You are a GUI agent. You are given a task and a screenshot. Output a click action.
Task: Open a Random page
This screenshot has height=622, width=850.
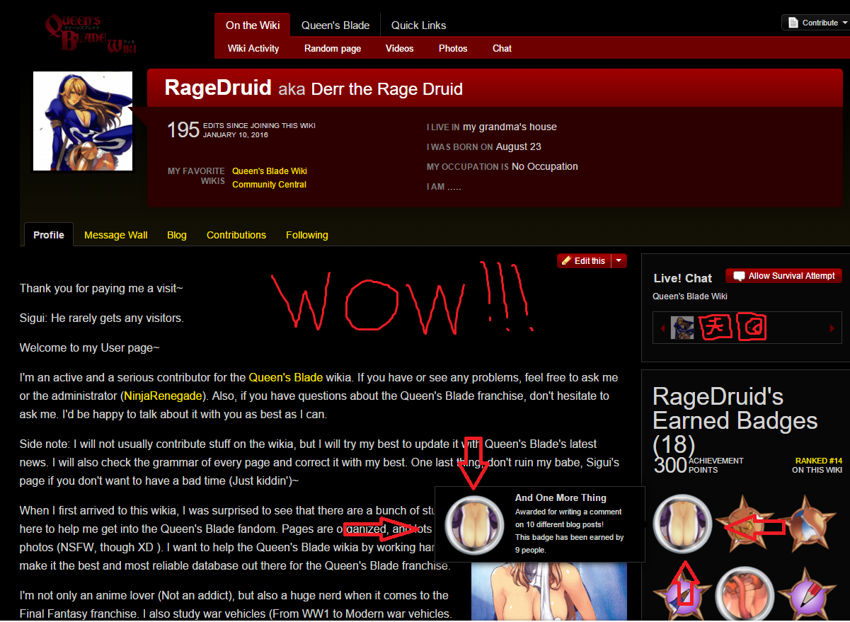click(333, 48)
